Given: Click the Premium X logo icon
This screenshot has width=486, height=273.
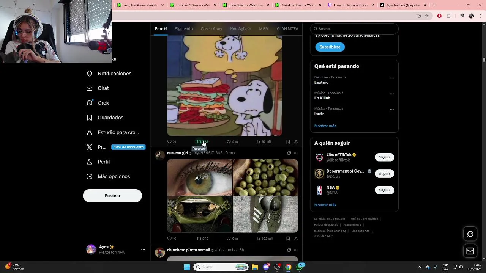Looking at the screenshot, I should (x=89, y=147).
